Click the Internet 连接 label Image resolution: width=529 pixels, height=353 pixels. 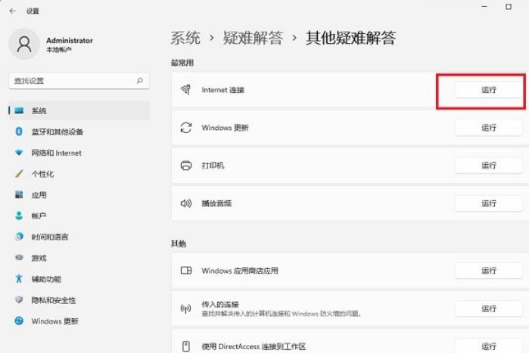pyautogui.click(x=223, y=90)
